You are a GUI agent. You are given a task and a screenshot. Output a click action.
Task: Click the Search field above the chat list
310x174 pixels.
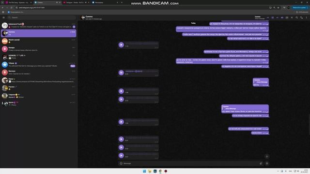pos(42,17)
